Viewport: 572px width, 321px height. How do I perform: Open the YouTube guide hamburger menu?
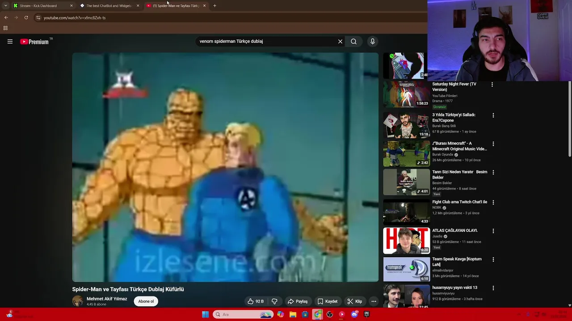click(10, 41)
